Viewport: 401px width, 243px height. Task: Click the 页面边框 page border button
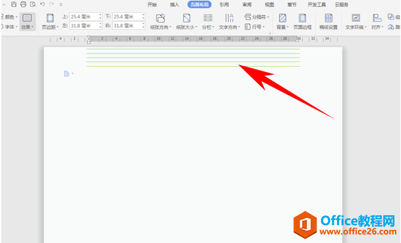[x=302, y=22]
